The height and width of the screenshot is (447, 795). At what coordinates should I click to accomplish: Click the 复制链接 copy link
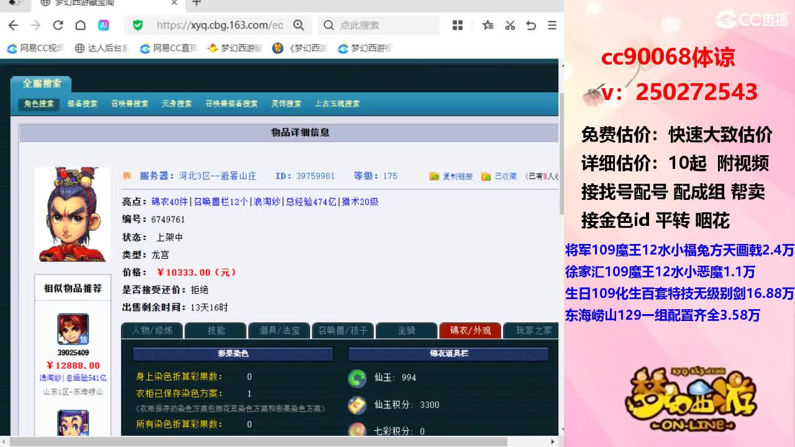[457, 176]
